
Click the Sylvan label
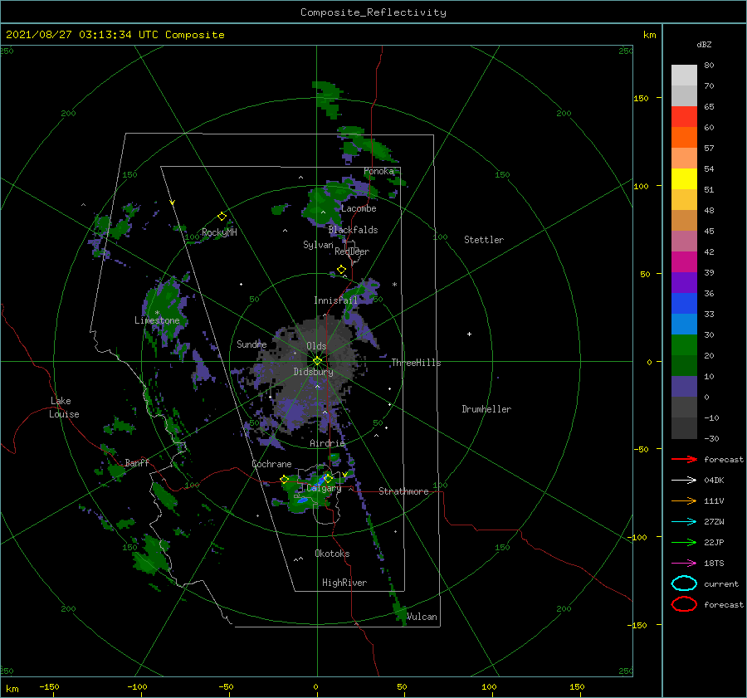pyautogui.click(x=318, y=245)
